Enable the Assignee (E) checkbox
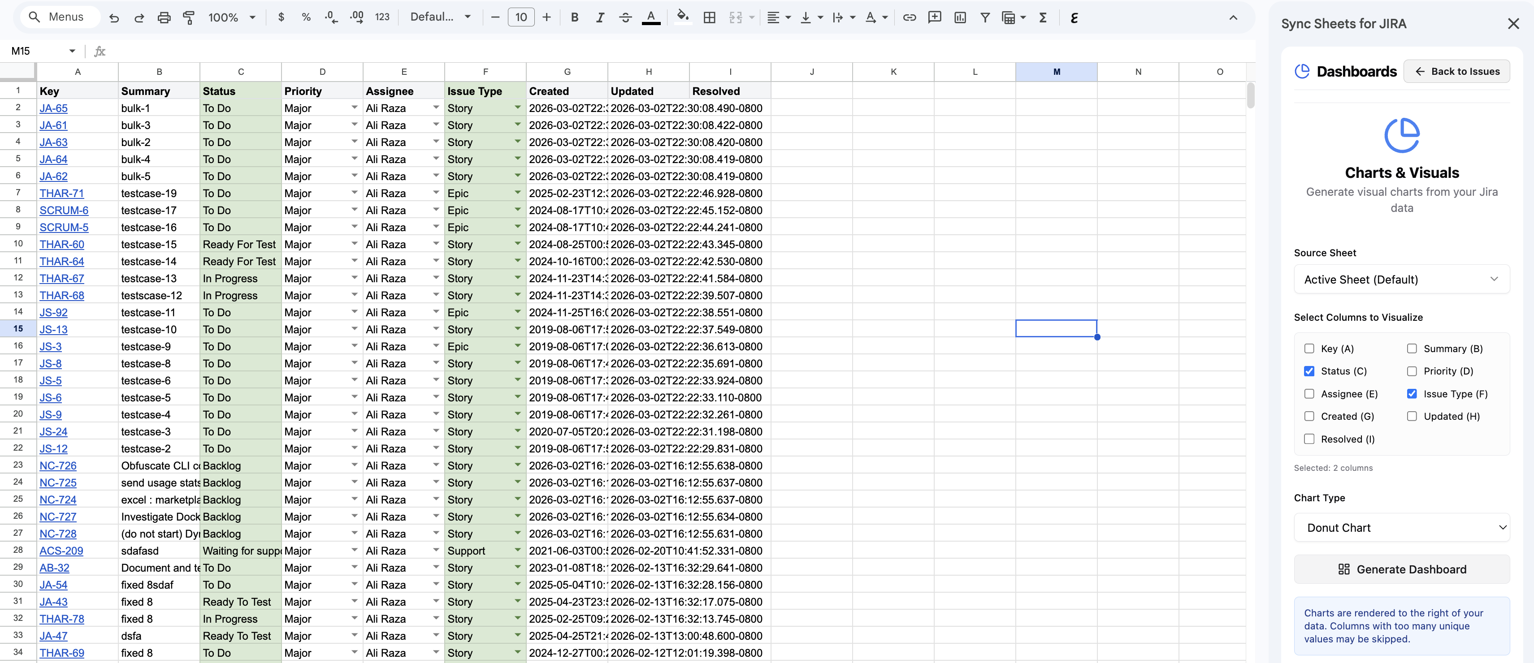 [1309, 393]
